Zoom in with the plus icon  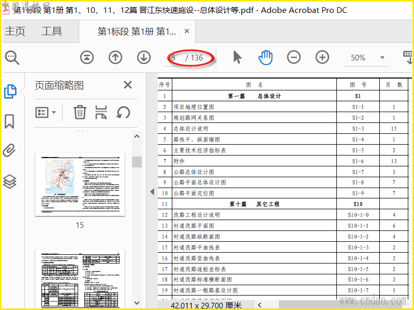click(322, 57)
